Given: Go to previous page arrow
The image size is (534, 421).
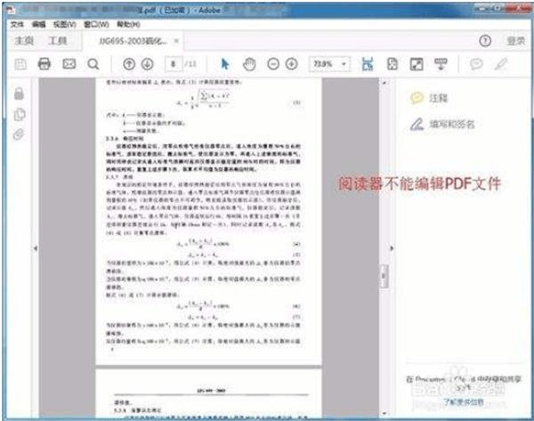Looking at the screenshot, I should 129,64.
